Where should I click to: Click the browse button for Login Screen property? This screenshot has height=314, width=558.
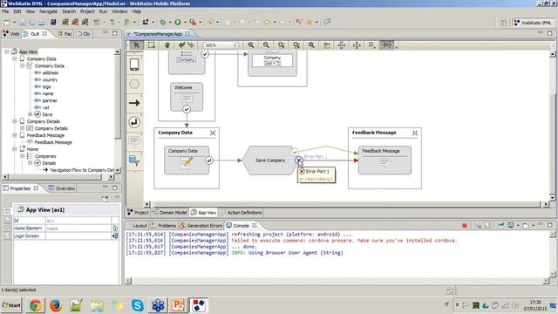115,235
